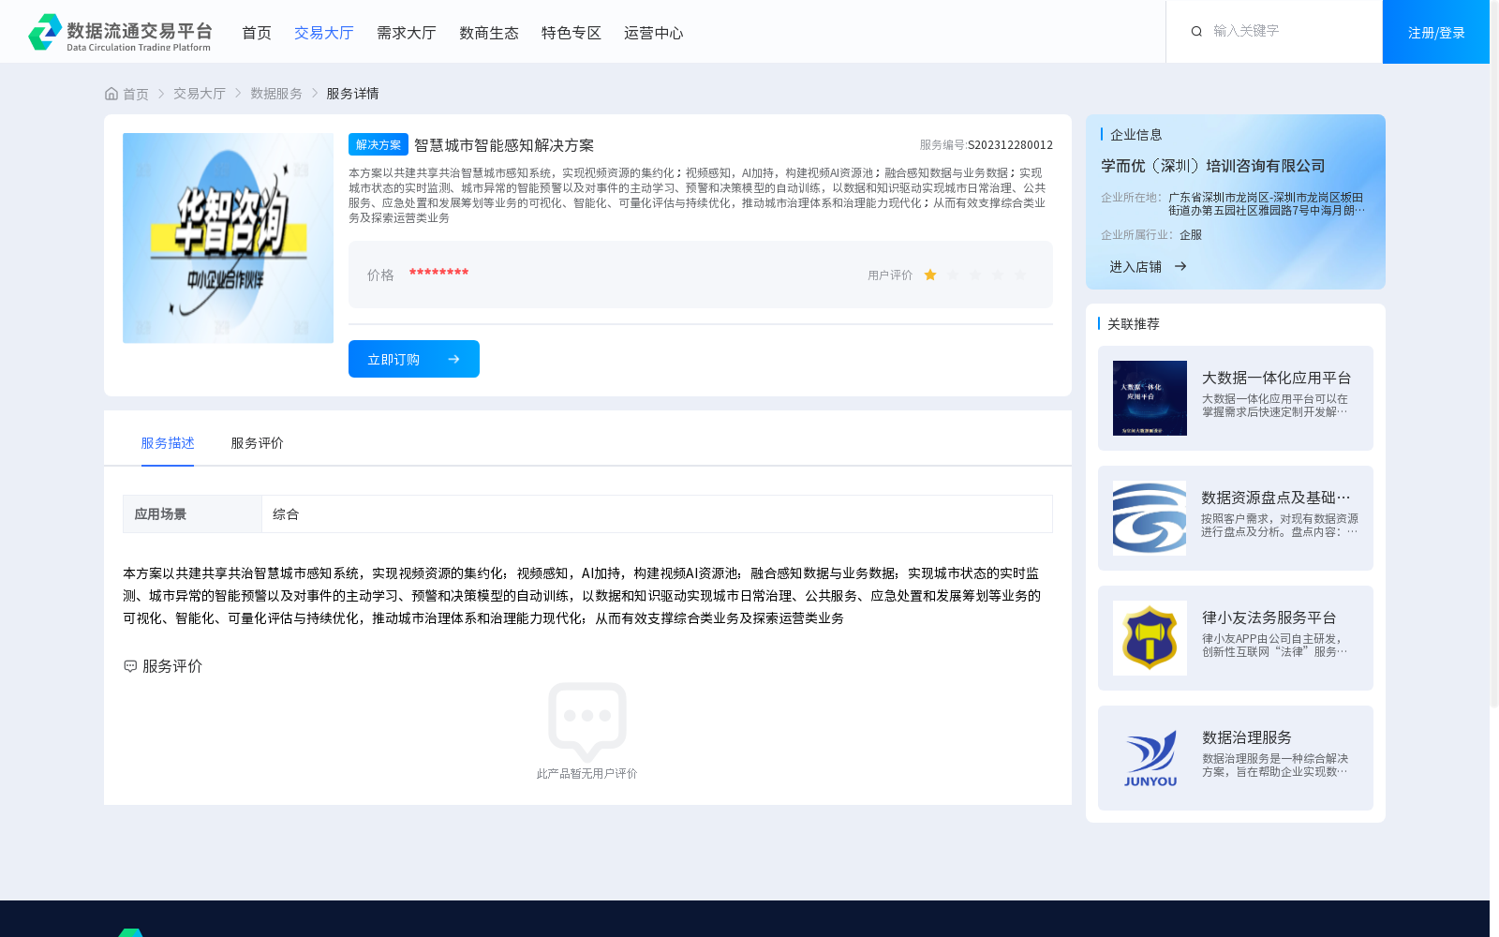Click the 此产品暂无用户评价 message

(x=587, y=774)
